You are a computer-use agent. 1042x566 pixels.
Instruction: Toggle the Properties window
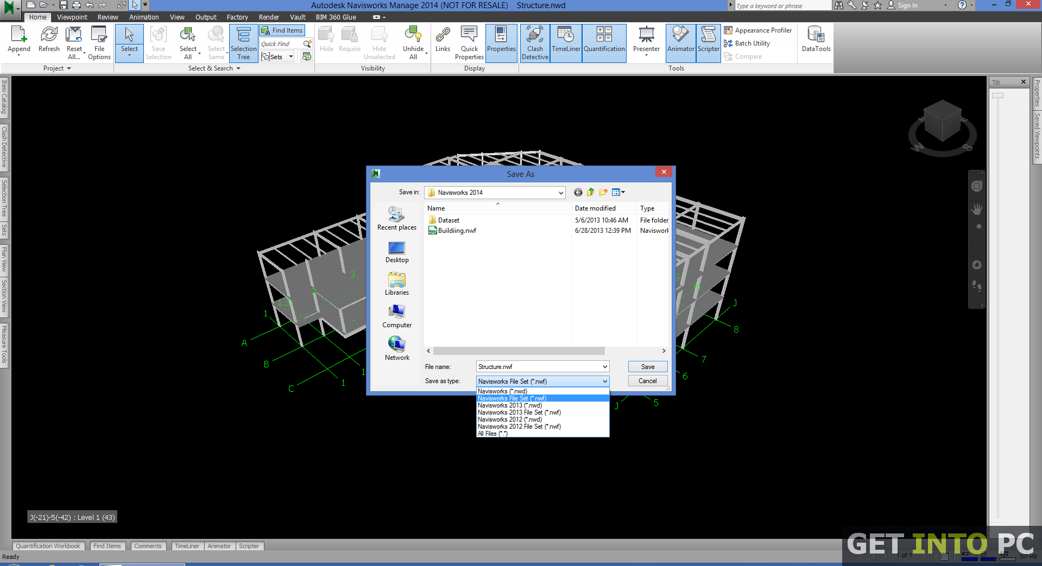[x=501, y=42]
